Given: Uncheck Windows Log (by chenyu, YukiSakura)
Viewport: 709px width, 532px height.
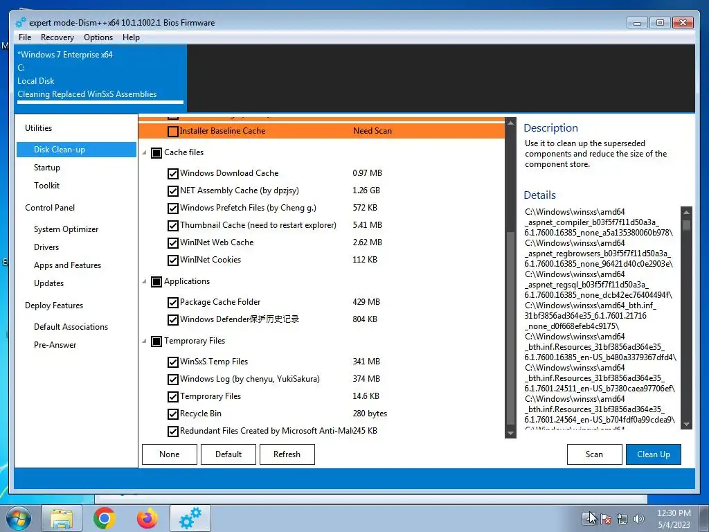Looking at the screenshot, I should point(172,380).
